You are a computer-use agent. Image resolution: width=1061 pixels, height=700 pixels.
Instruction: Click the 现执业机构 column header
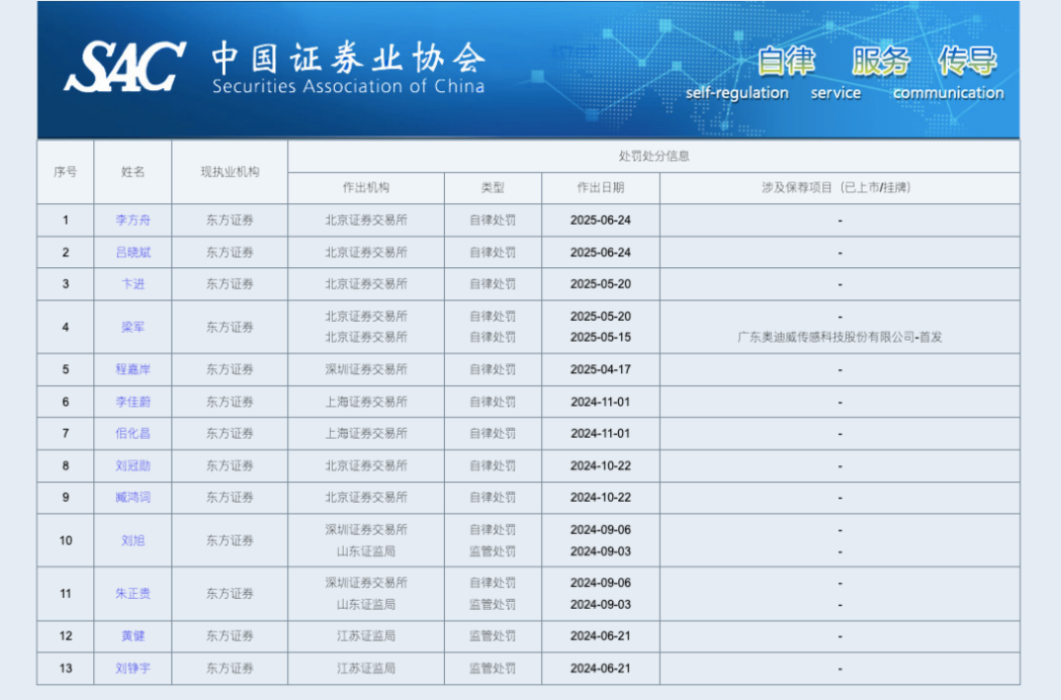pos(230,172)
